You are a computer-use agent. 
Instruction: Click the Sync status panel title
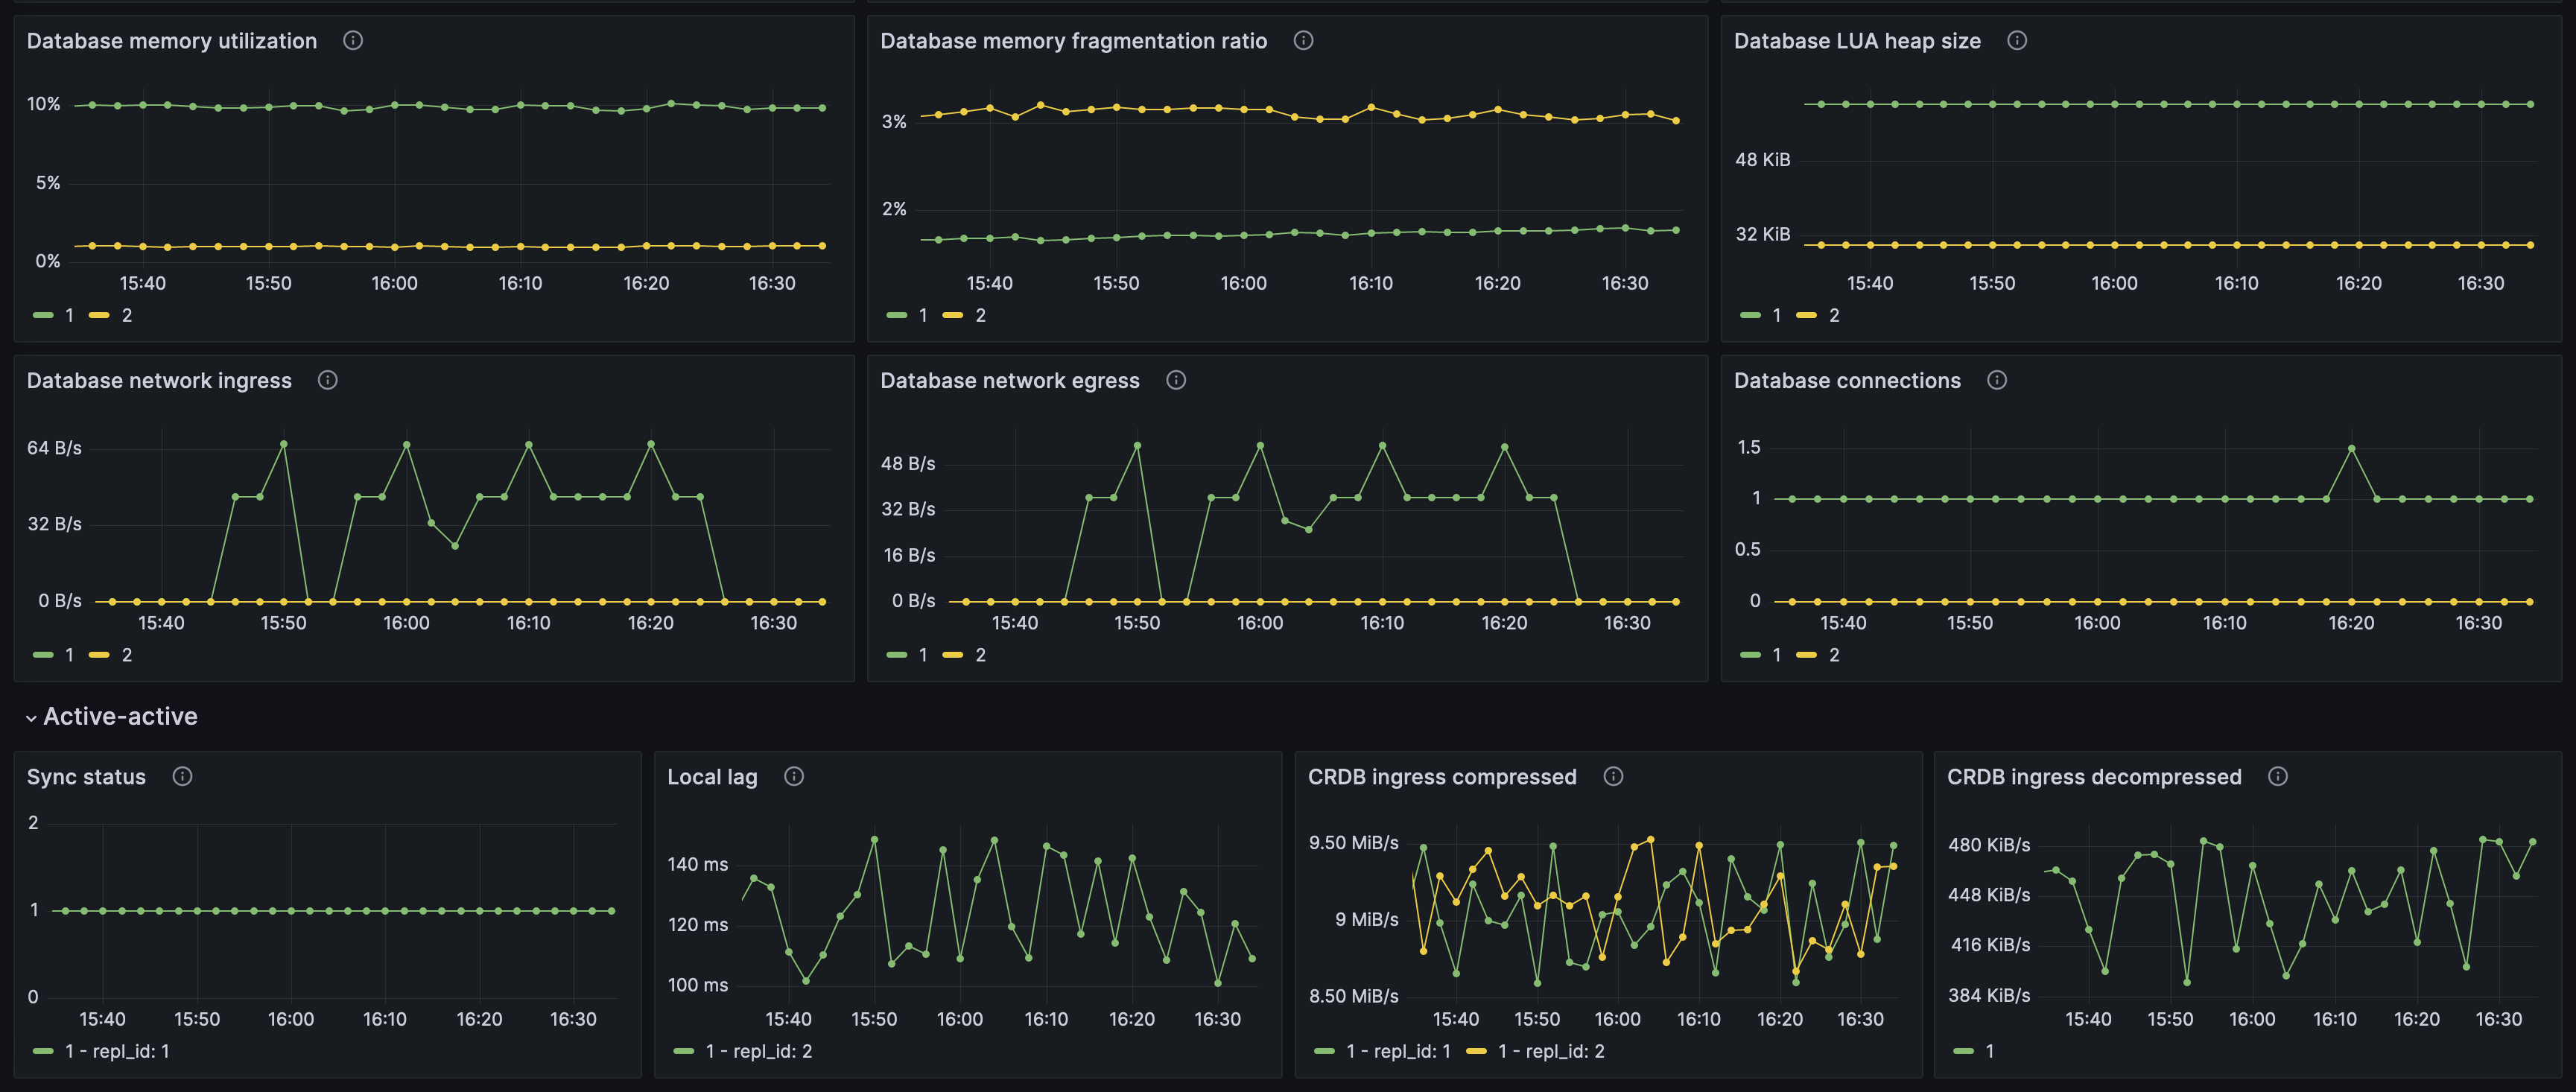[86, 777]
